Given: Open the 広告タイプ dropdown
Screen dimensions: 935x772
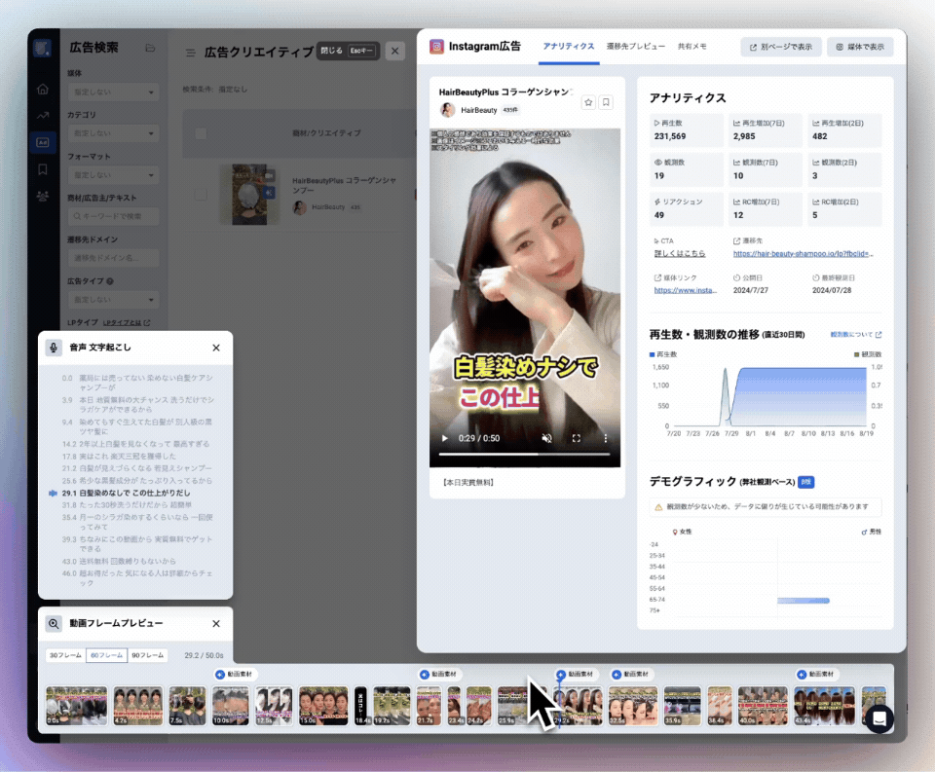Looking at the screenshot, I should 113,300.
